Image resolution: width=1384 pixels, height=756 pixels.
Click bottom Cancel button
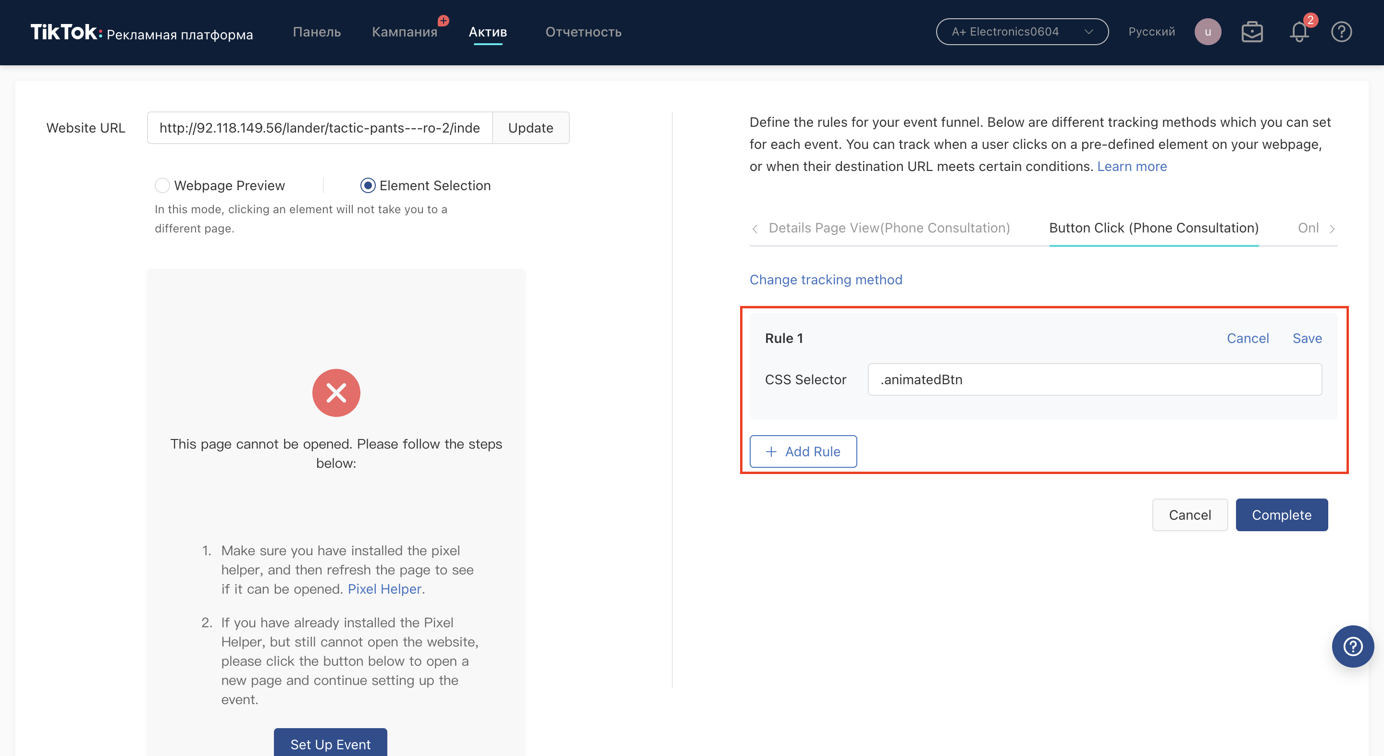[1189, 515]
